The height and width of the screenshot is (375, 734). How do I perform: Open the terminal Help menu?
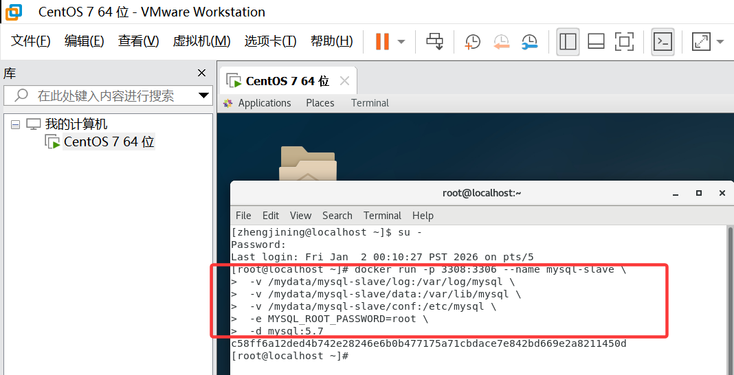423,216
